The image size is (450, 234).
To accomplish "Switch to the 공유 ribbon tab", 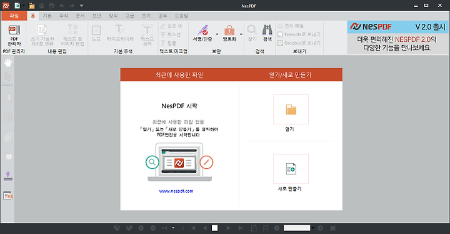I will (162, 16).
